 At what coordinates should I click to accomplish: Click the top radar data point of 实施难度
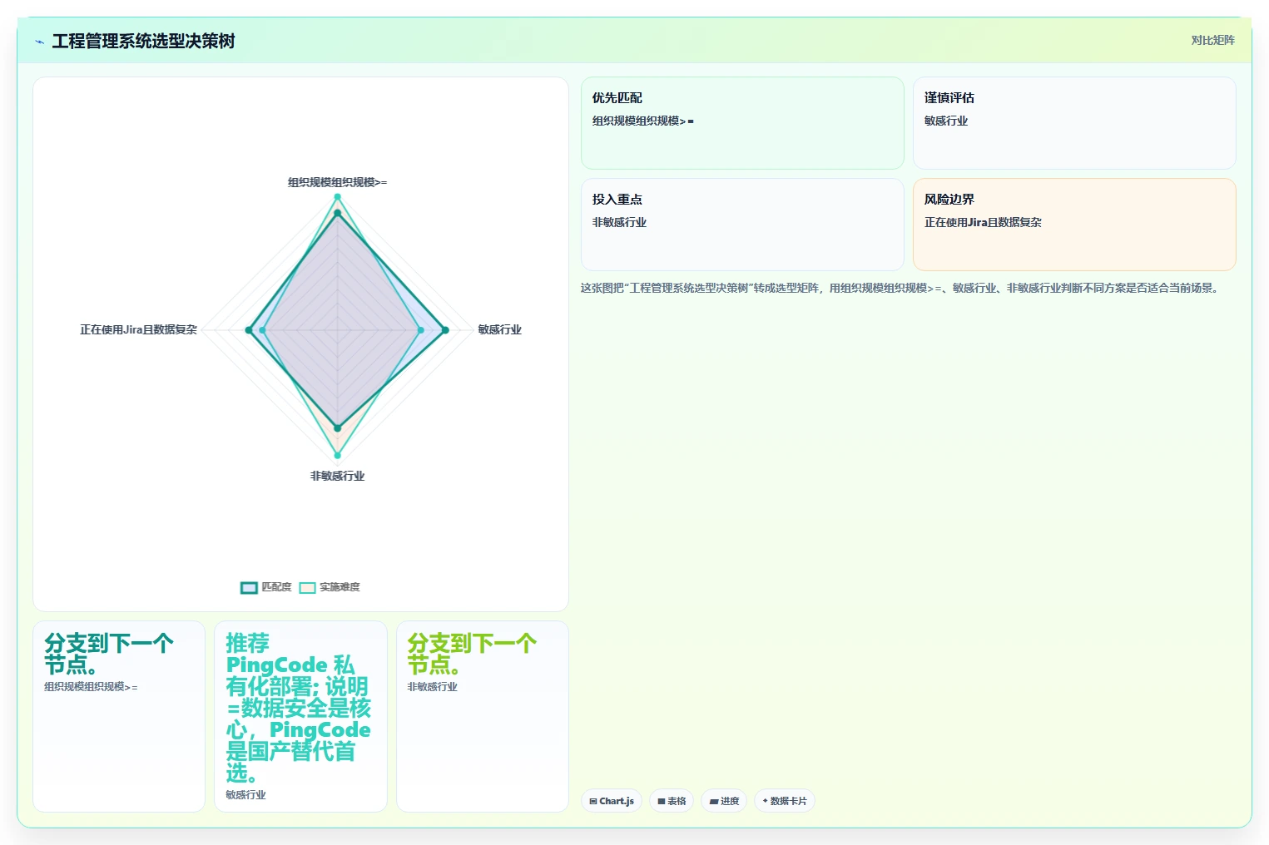(337, 197)
